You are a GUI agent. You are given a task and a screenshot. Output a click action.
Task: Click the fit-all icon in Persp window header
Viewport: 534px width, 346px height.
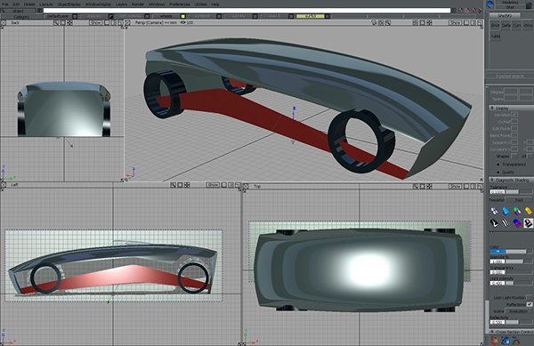point(430,22)
